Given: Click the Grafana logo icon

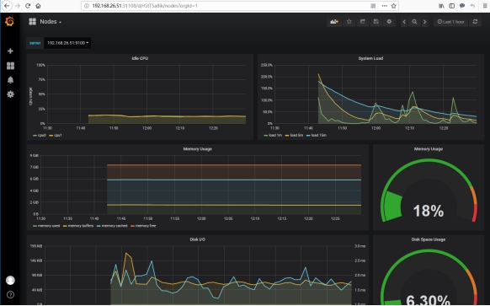Looking at the screenshot, I should coord(10,22).
